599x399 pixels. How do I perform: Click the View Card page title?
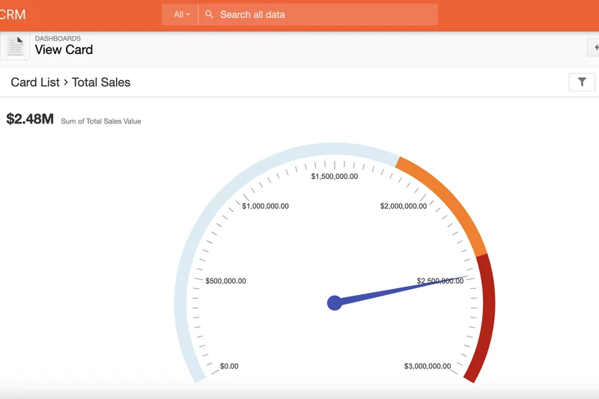coord(64,50)
